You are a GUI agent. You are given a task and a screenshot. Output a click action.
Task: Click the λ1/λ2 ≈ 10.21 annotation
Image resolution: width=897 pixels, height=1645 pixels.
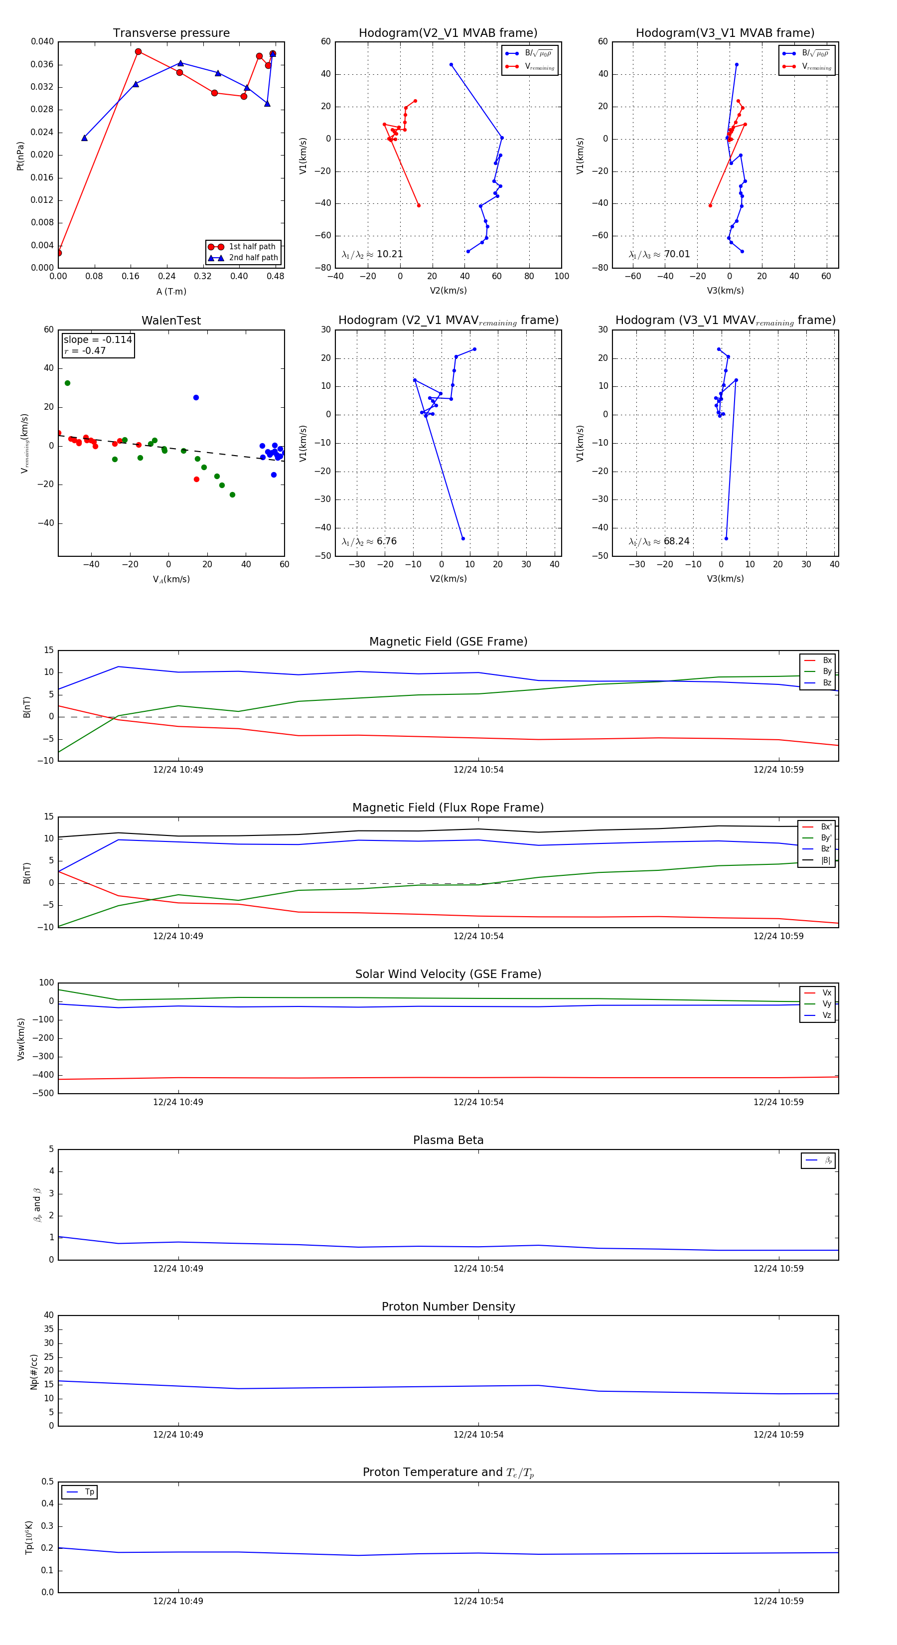[x=372, y=254]
